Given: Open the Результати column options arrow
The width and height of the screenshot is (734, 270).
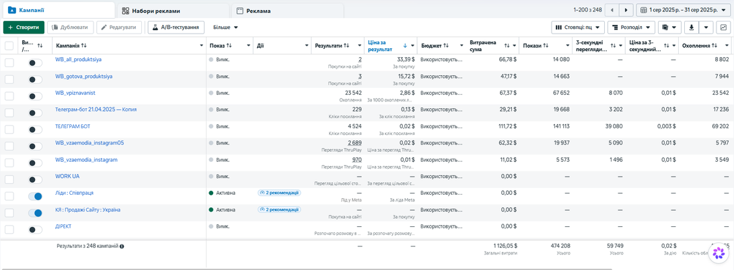Looking at the screenshot, I should [x=358, y=45].
